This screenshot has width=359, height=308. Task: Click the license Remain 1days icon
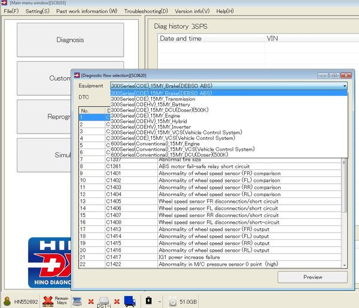click(48, 300)
